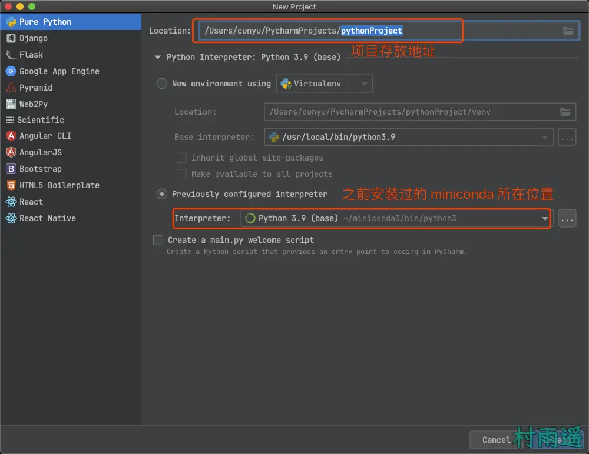
Task: Select the Angular CLI icon
Action: 11,136
